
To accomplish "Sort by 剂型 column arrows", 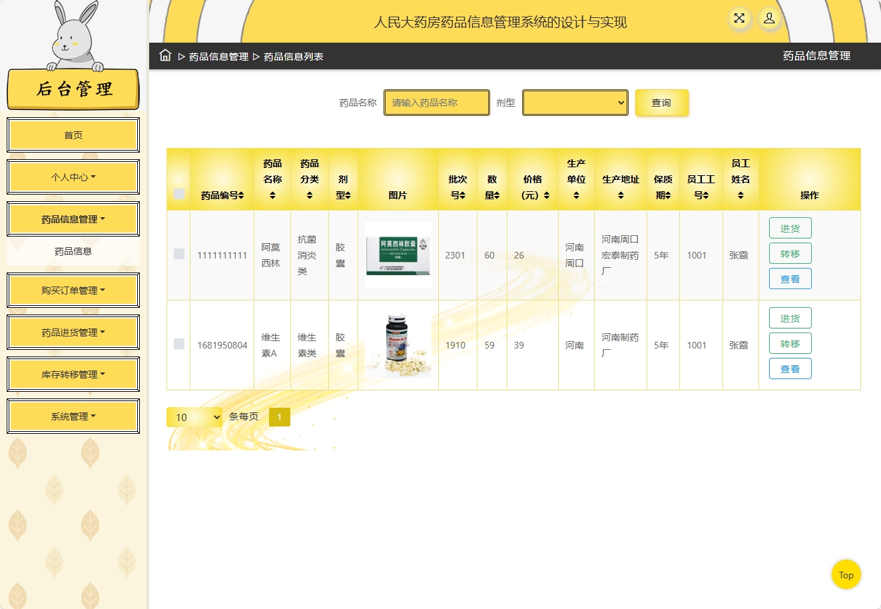I will pyautogui.click(x=348, y=195).
